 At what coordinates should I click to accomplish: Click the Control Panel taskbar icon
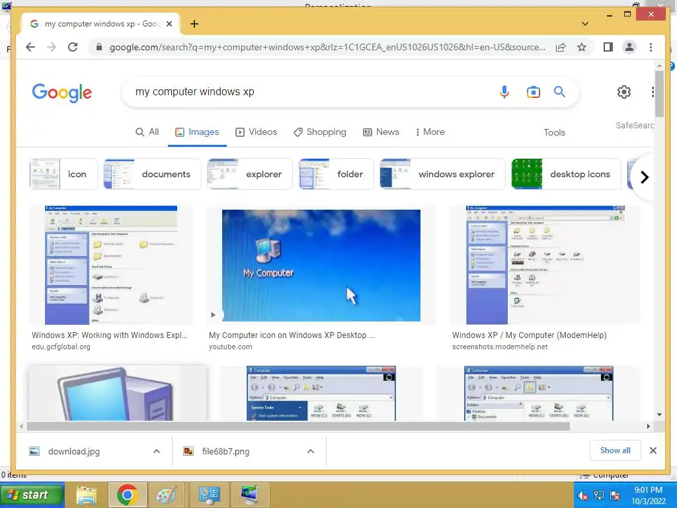tap(209, 495)
